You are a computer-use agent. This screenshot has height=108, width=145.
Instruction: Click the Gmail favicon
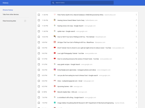coord(55,81)
